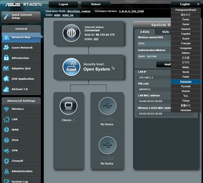Choose Hungarian from the language list
The image size is (203, 183).
[x=186, y=48]
